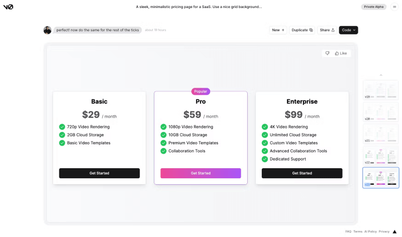Click the v0 logo
This screenshot has width=402, height=237.
click(8, 7)
